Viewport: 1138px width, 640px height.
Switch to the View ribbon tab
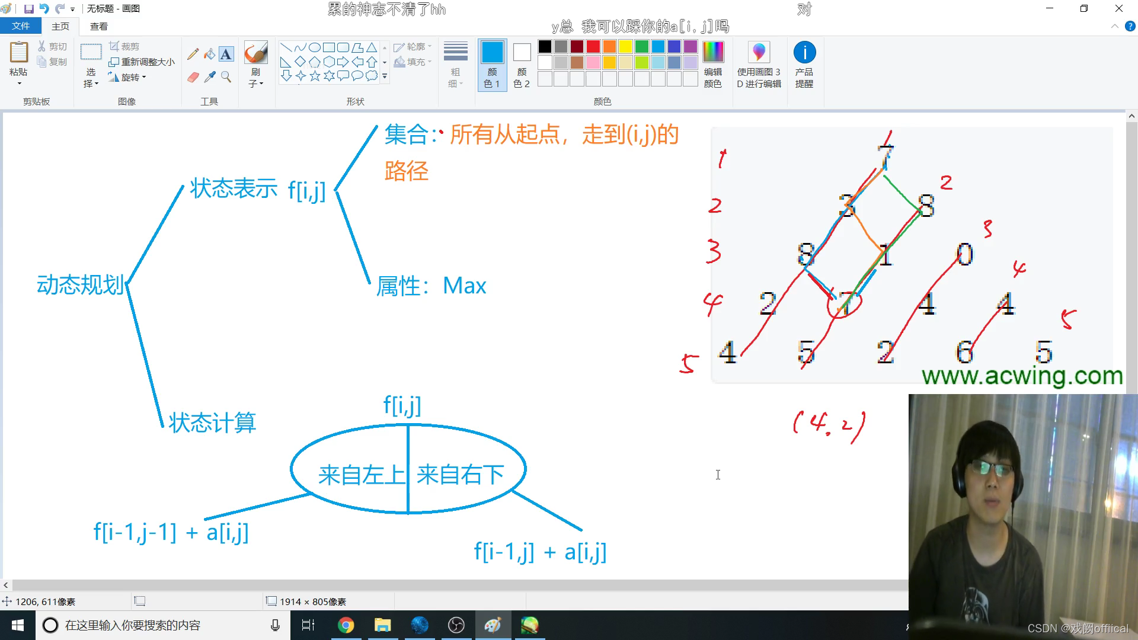pyautogui.click(x=99, y=26)
